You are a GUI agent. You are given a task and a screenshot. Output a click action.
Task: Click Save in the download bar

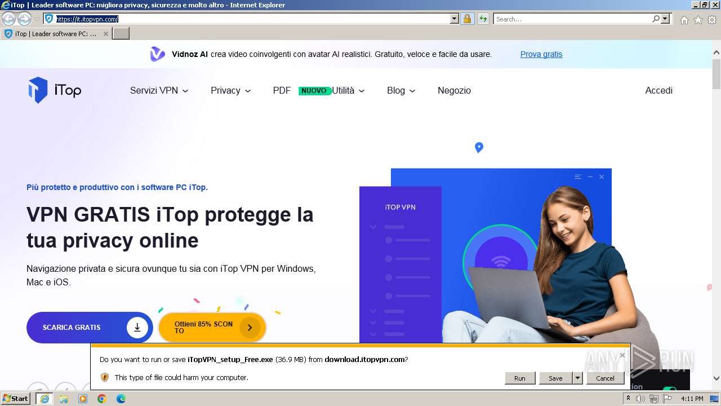tap(555, 378)
